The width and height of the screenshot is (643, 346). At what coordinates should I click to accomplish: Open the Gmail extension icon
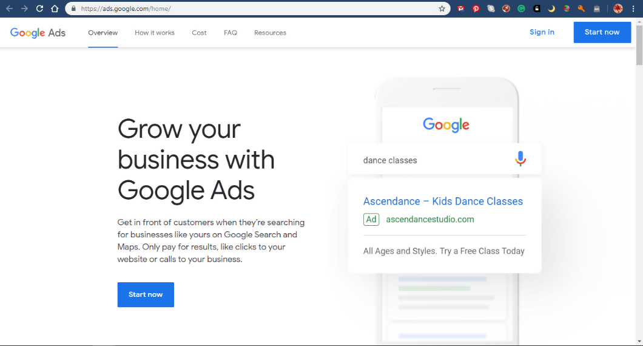[x=461, y=8]
